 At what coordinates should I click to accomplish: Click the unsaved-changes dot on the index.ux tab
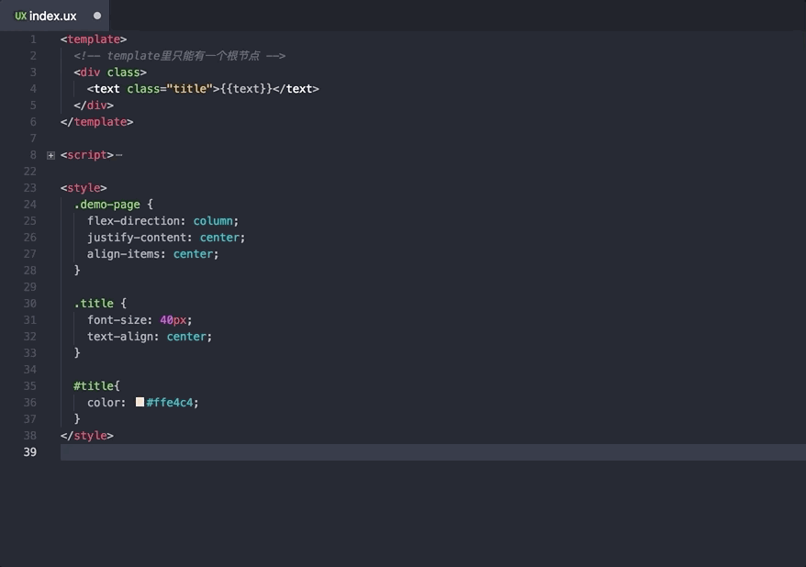[97, 16]
